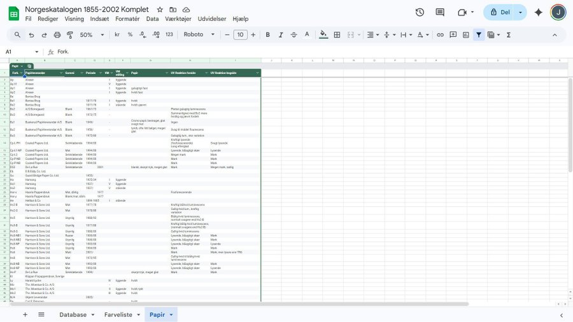The height and width of the screenshot is (322, 573).
Task: Open the Roboto font family dropdown
Action: click(199, 35)
